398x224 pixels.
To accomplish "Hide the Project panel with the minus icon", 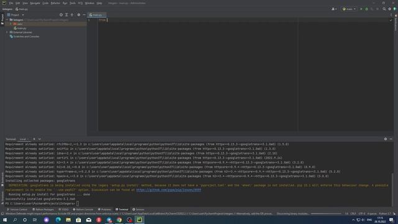I will 84,15.
